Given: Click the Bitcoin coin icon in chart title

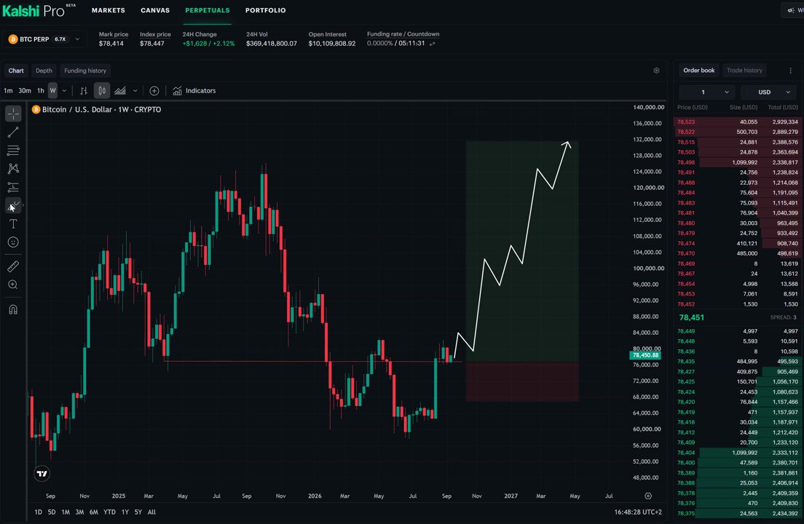Looking at the screenshot, I should [x=36, y=110].
